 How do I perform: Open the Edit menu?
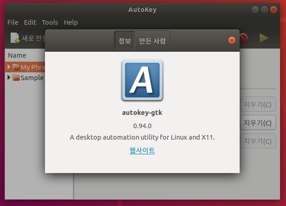(x=30, y=22)
